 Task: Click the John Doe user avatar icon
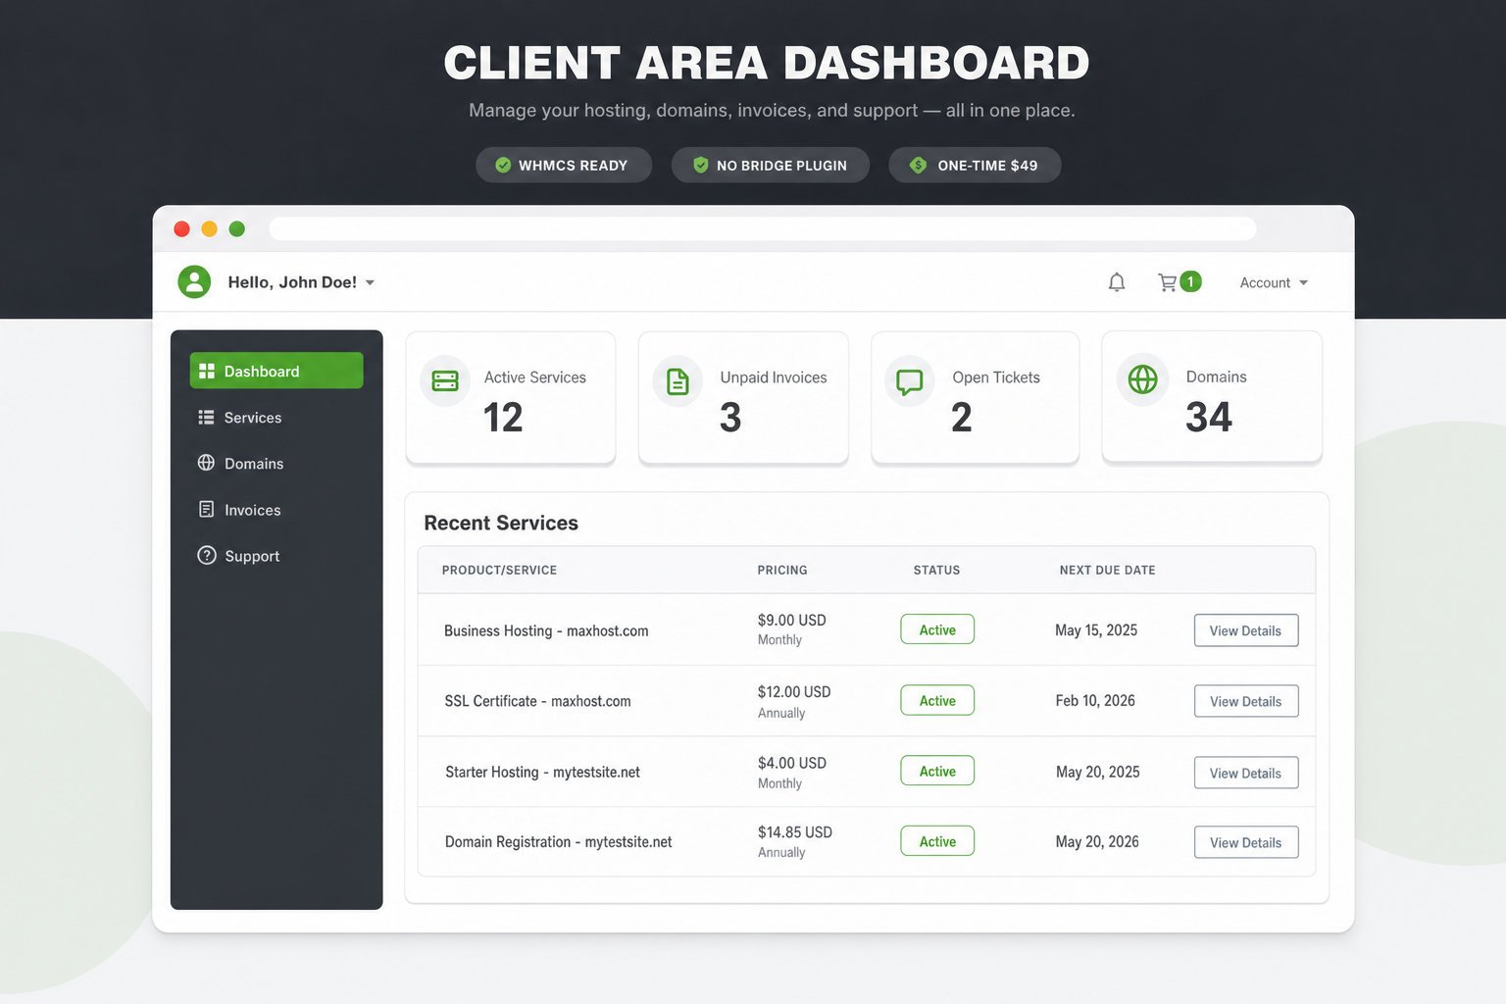pyautogui.click(x=194, y=282)
